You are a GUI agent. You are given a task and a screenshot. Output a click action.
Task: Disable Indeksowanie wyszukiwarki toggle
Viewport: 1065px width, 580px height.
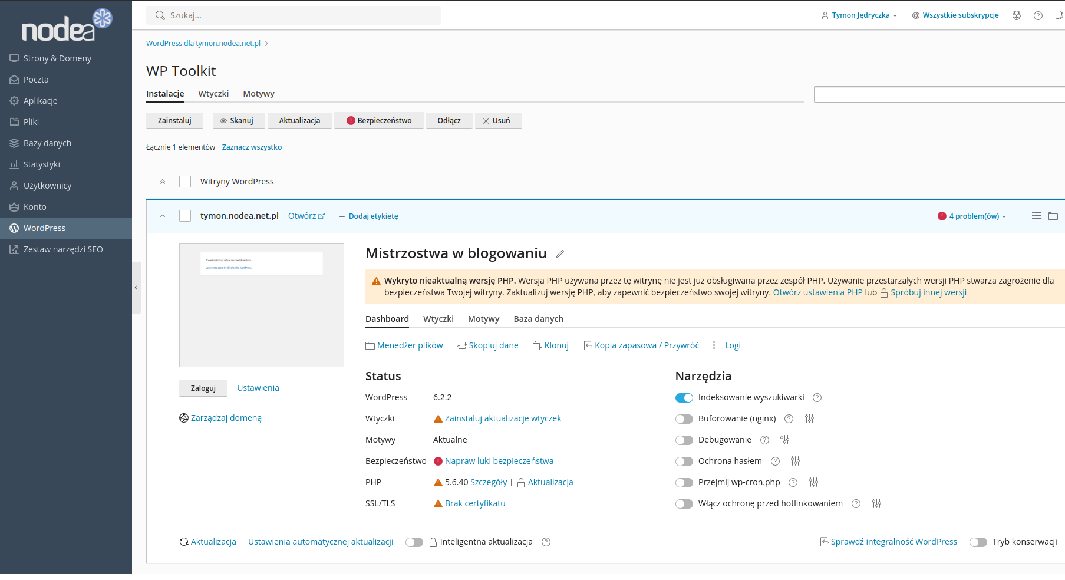coord(684,398)
